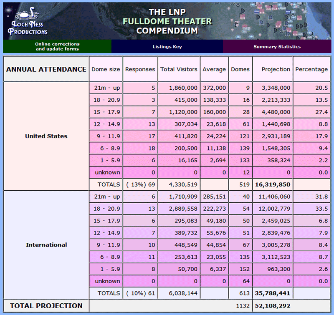Select the 285,151 average cell

pyautogui.click(x=214, y=197)
